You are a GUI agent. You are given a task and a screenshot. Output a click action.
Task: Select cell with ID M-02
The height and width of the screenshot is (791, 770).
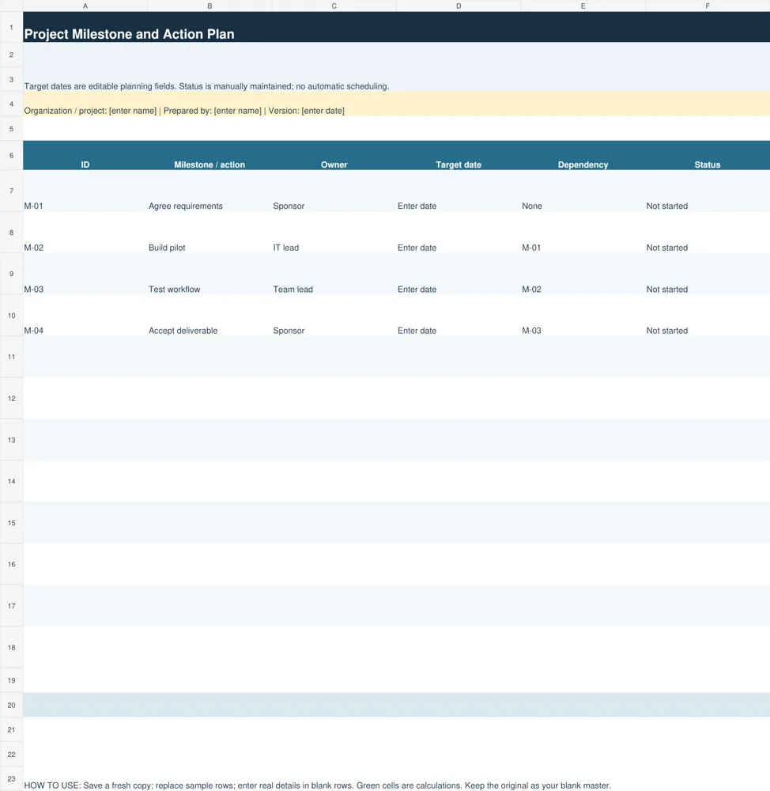coord(85,233)
